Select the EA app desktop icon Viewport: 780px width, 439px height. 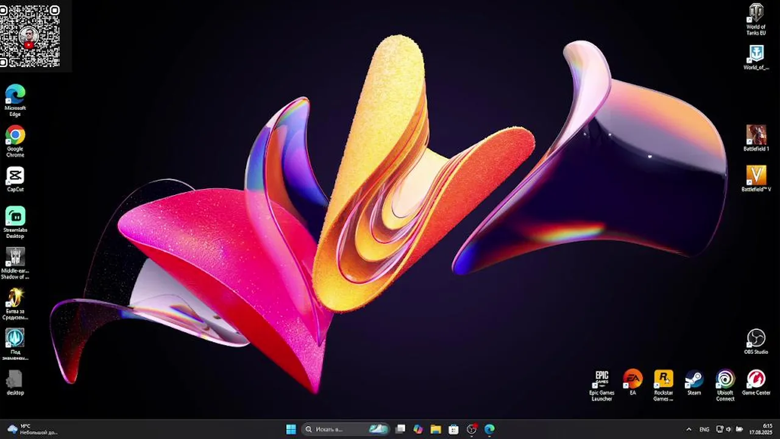point(633,382)
